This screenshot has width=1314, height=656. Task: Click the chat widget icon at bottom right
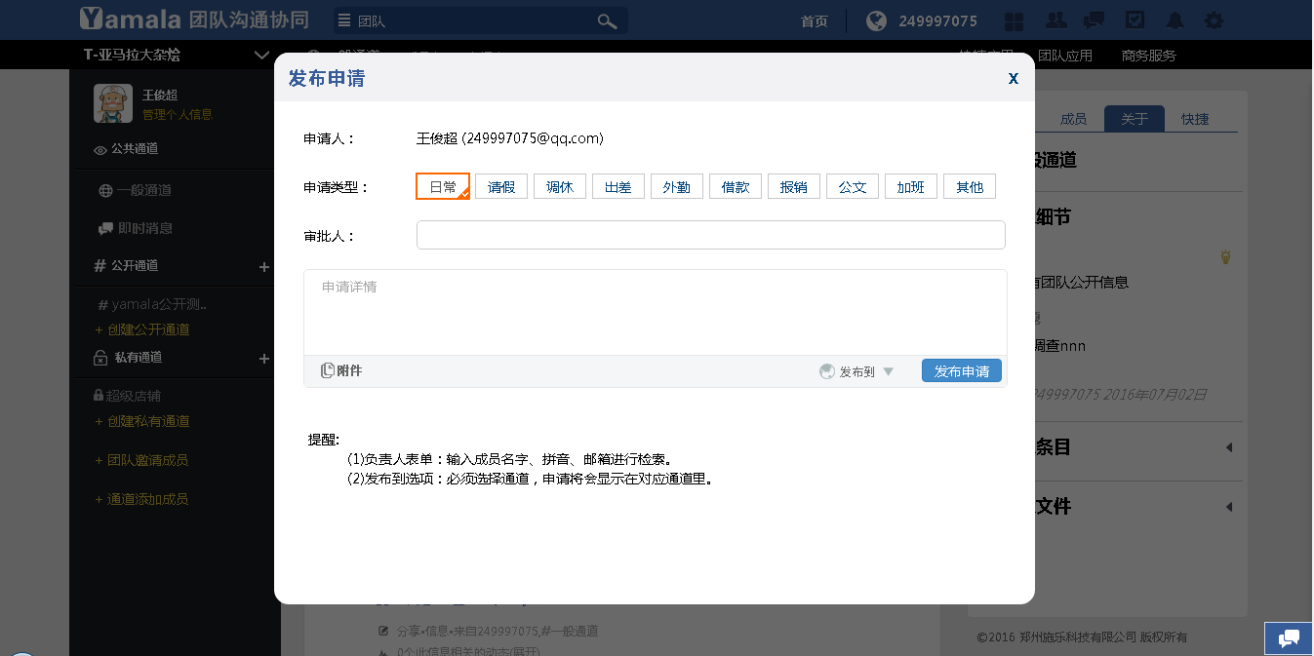point(1289,638)
